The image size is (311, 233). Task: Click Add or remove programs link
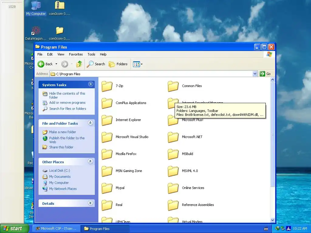(x=67, y=103)
